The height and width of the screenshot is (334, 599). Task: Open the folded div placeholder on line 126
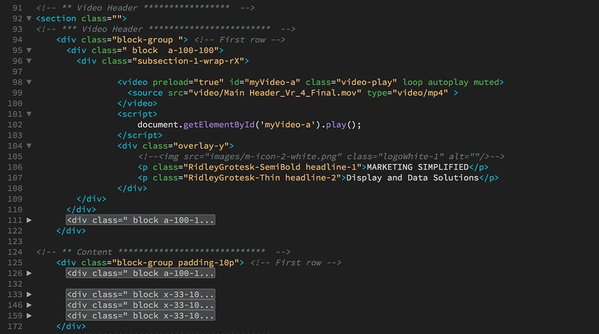pyautogui.click(x=141, y=273)
